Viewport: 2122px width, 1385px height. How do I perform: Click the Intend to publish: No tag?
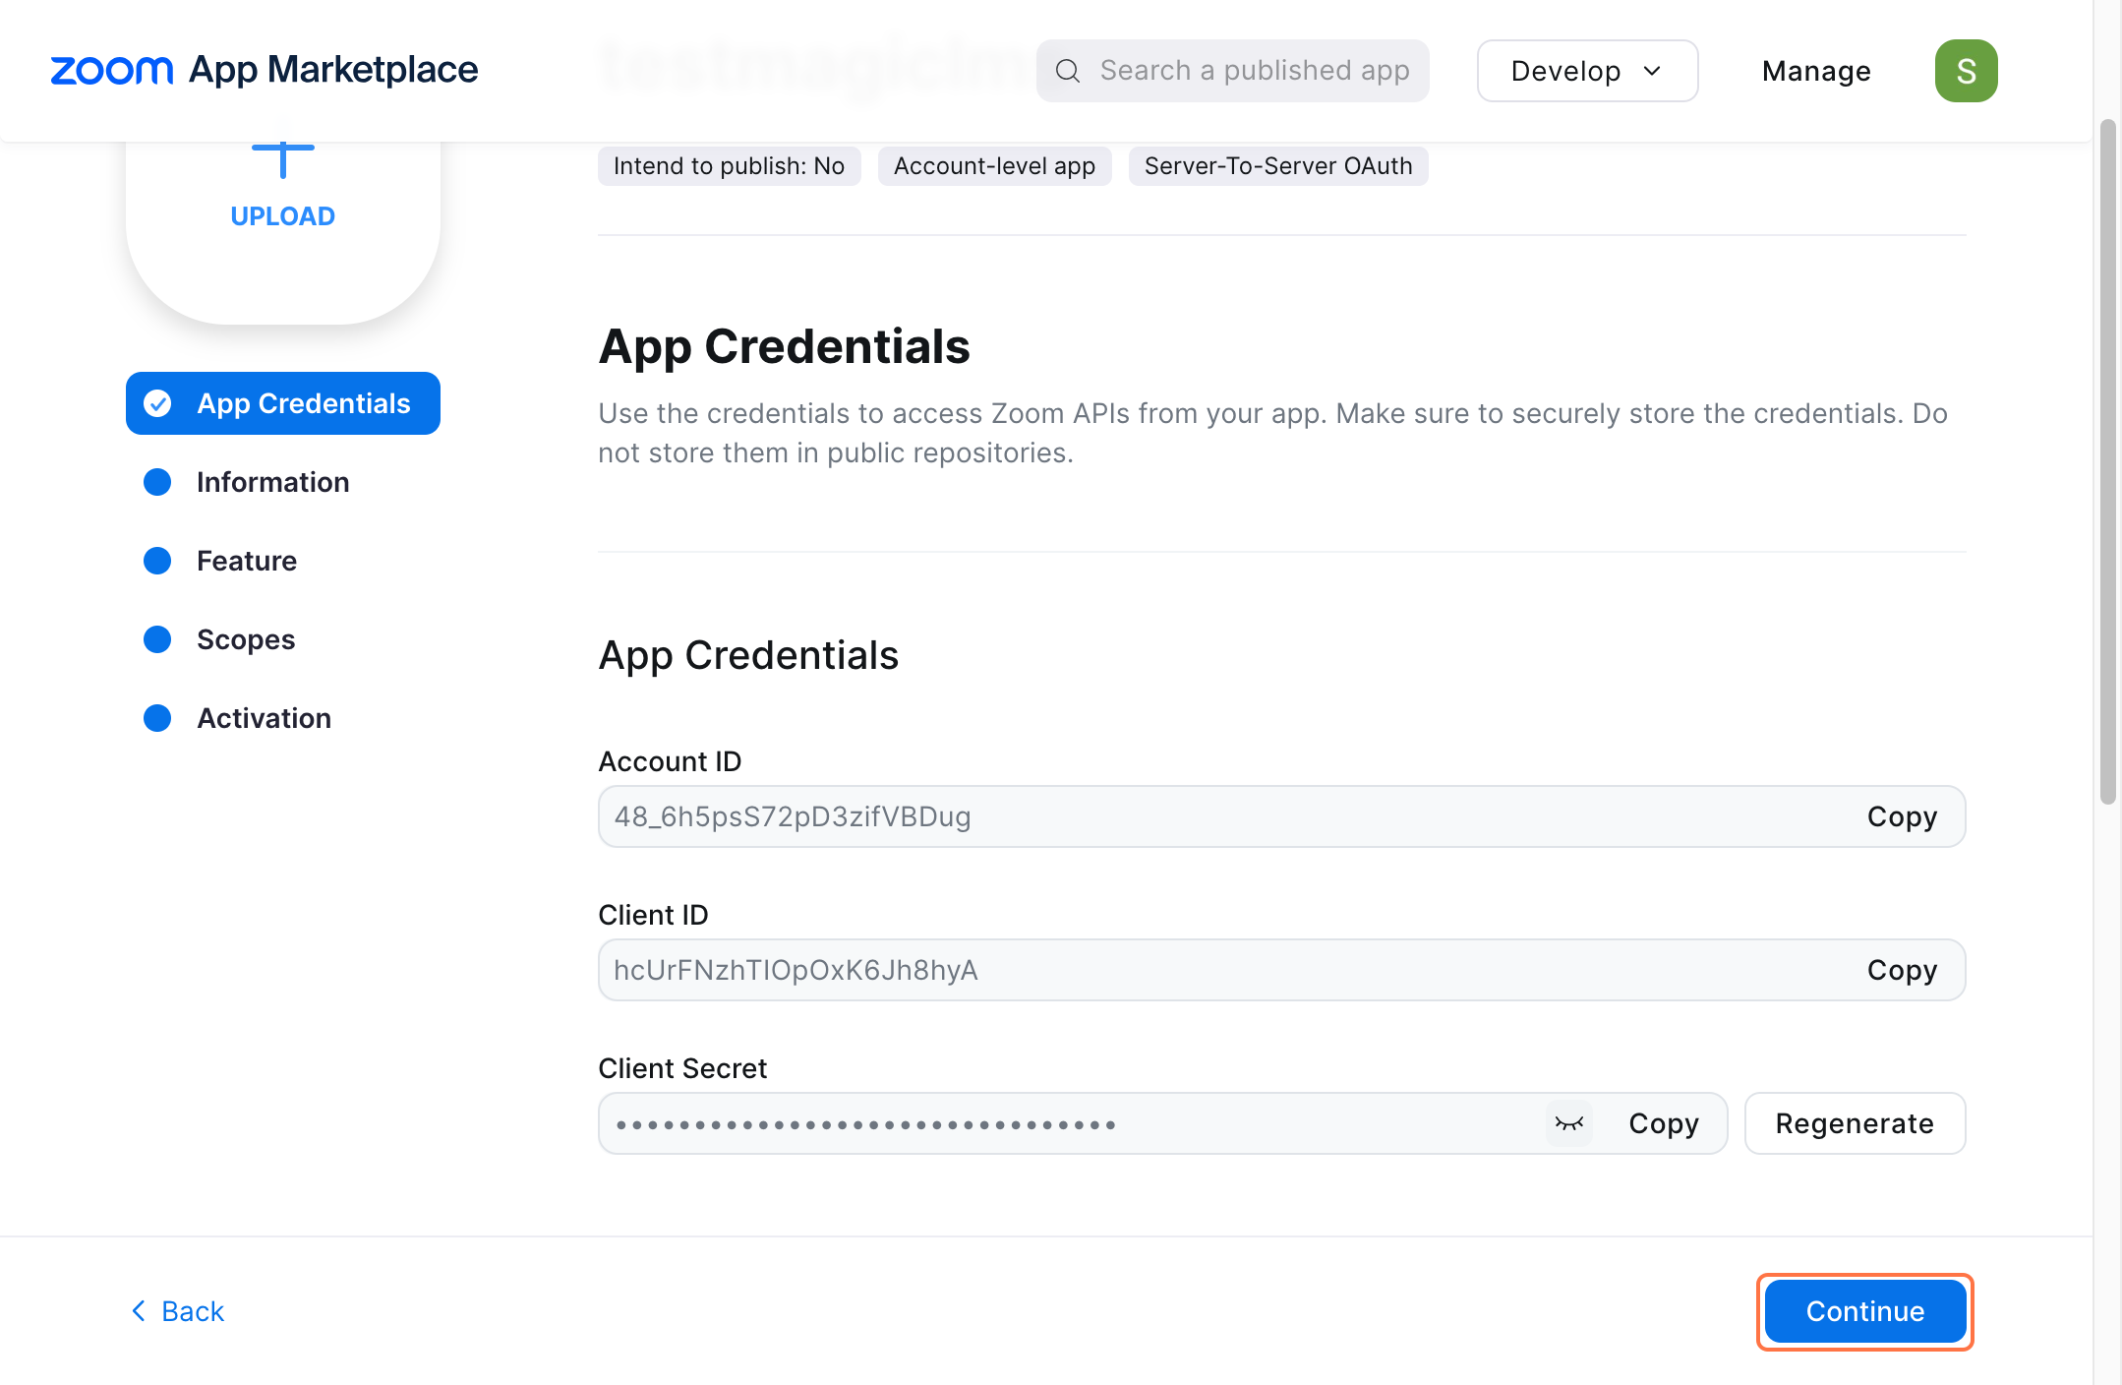729,165
